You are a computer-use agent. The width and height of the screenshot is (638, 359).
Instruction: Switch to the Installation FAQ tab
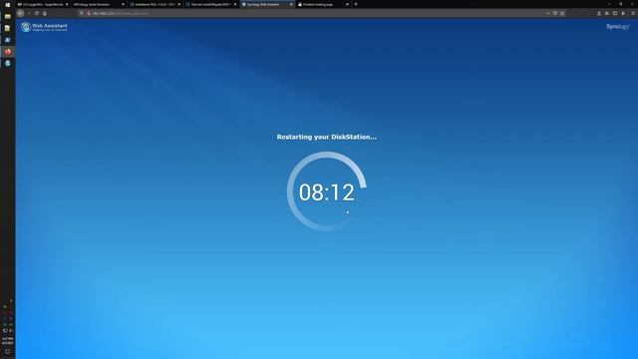pos(155,4)
